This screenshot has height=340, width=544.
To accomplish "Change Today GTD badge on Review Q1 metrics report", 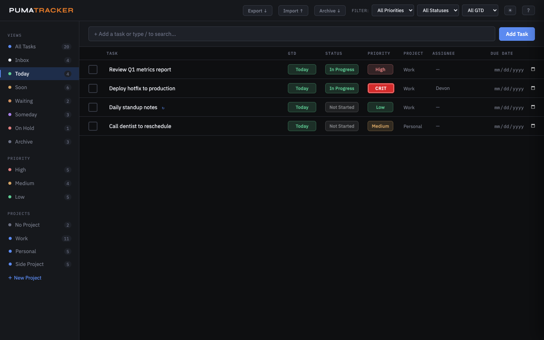I will (302, 70).
